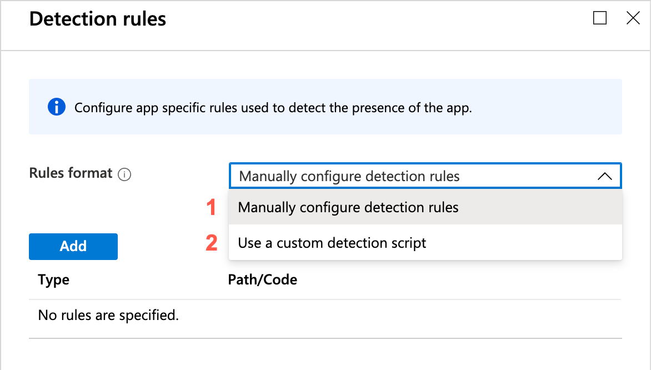651x370 pixels.
Task: Click the blue info icon in the banner
Action: click(57, 107)
